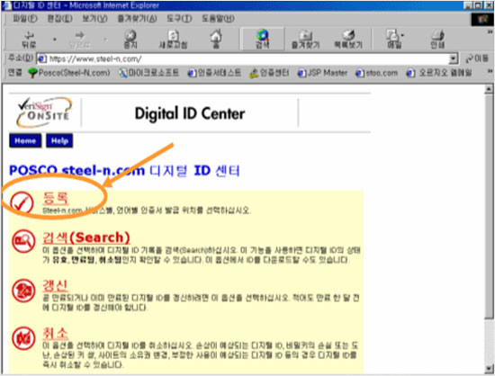The height and width of the screenshot is (376, 495).
Task: Expand the links bar overflow chevron
Action: click(x=490, y=72)
